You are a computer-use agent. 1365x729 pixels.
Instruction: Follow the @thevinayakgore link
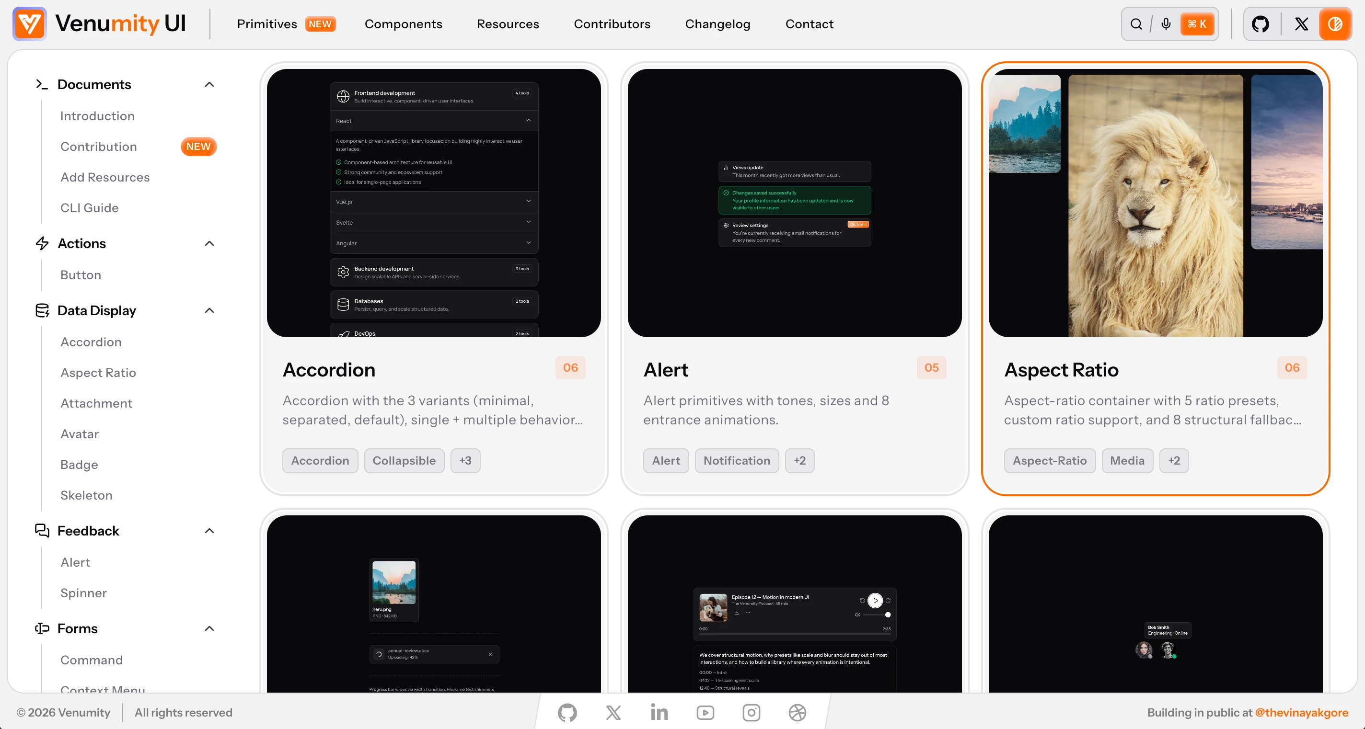click(1301, 713)
